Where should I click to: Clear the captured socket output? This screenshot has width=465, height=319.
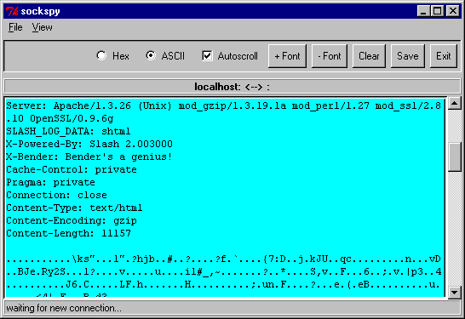(x=369, y=56)
